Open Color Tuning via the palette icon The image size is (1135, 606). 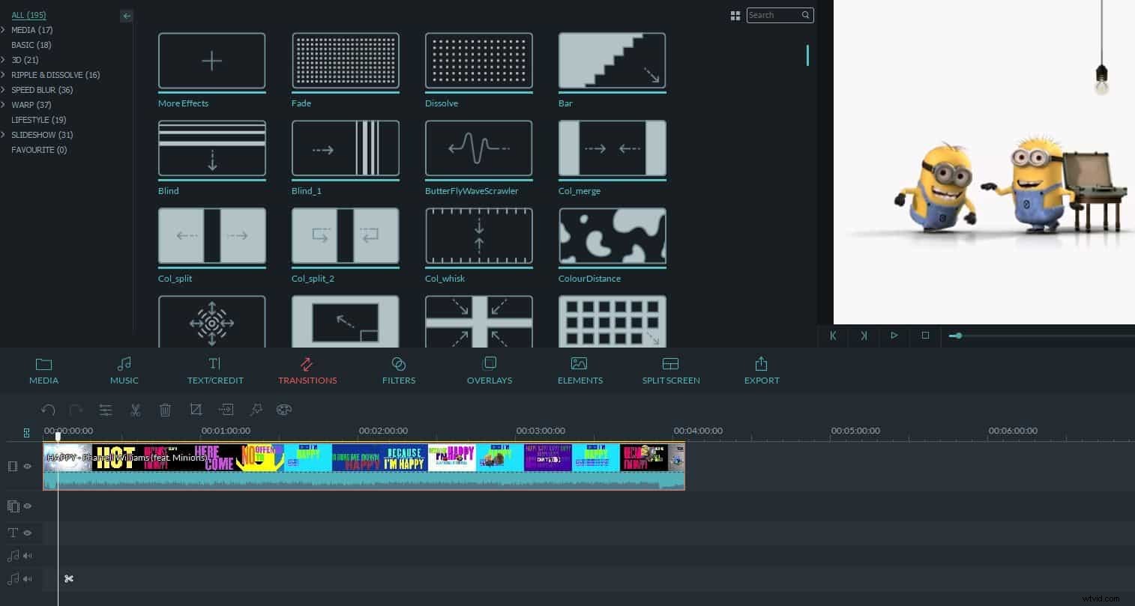[284, 410]
